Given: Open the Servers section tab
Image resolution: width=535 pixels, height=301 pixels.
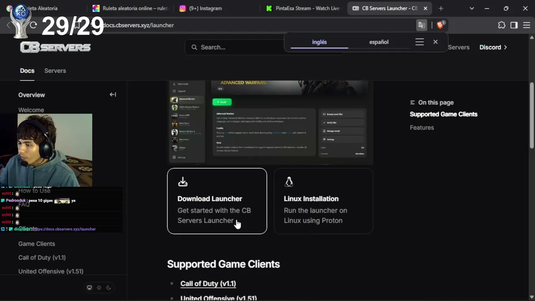Looking at the screenshot, I should click(55, 71).
